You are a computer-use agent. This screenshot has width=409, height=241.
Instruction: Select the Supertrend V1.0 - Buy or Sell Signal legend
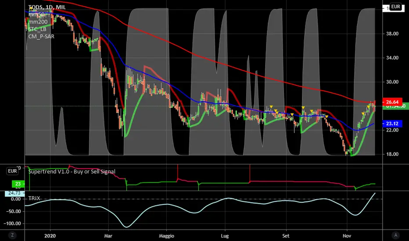72,171
